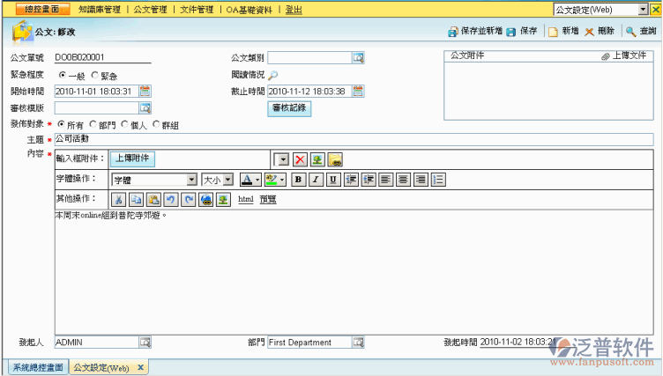Open the 字體 font dropdown
Screen dimensions: 663x376
pyautogui.click(x=191, y=180)
